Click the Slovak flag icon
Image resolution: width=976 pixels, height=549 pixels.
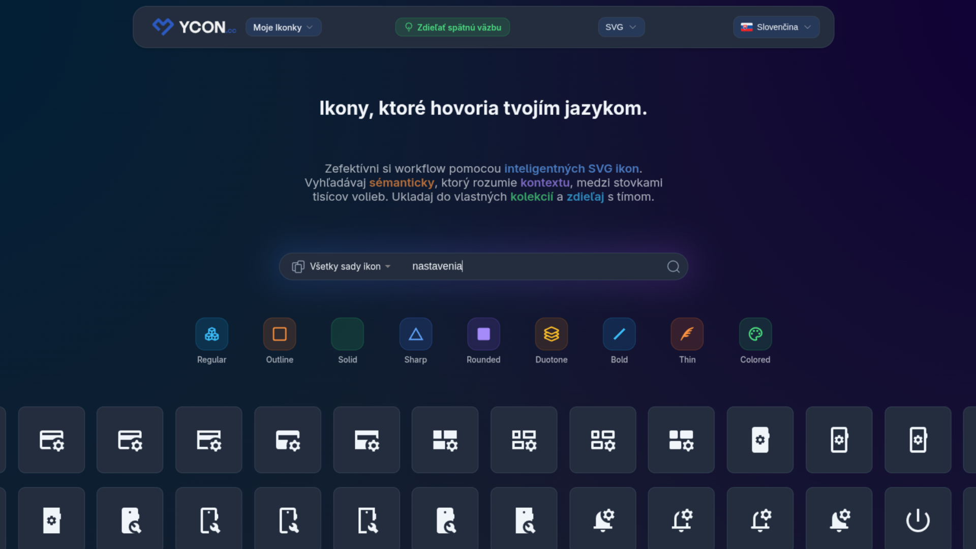746,27
